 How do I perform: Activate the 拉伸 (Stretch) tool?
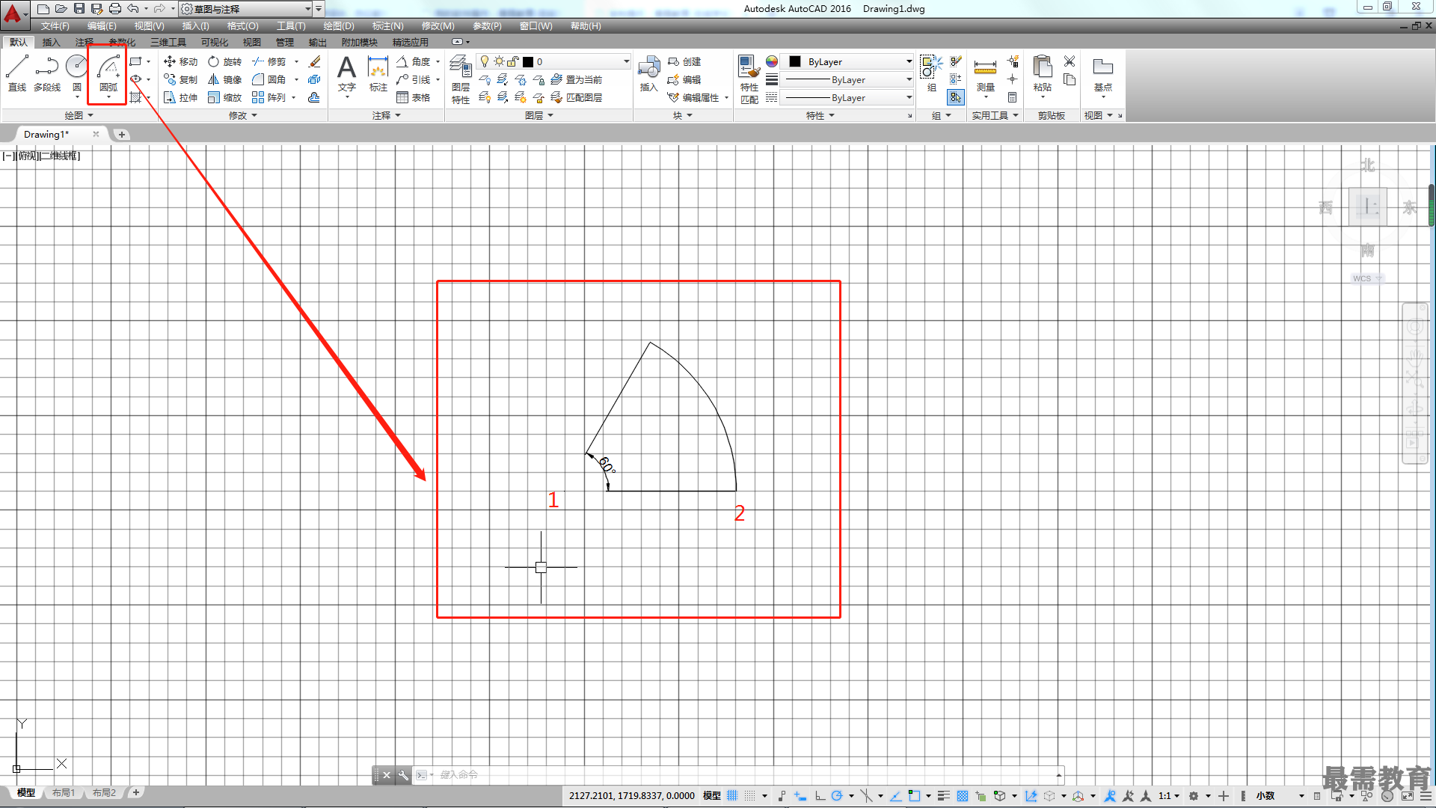click(180, 97)
